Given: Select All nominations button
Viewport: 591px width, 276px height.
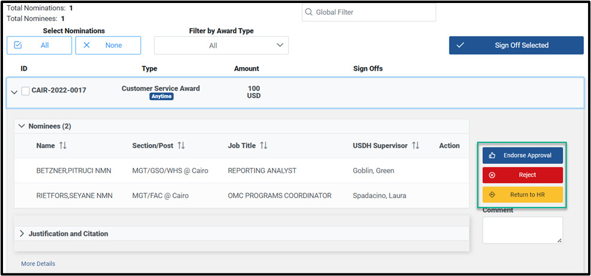Looking at the screenshot, I should point(39,45).
